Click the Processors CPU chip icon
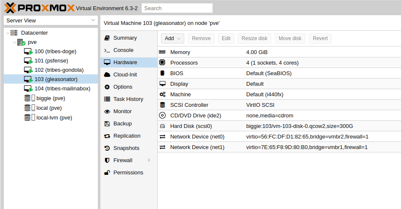Image resolution: width=401 pixels, height=209 pixels. point(162,63)
